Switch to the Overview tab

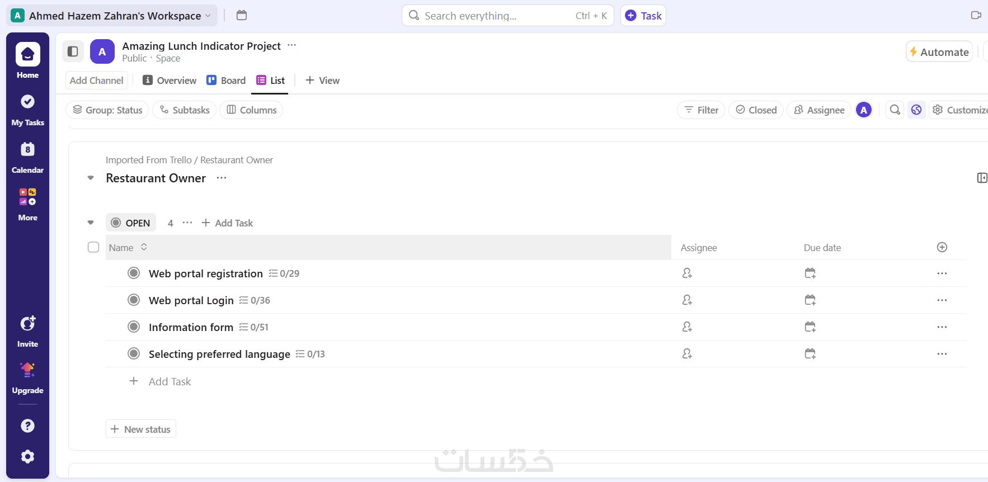170,81
